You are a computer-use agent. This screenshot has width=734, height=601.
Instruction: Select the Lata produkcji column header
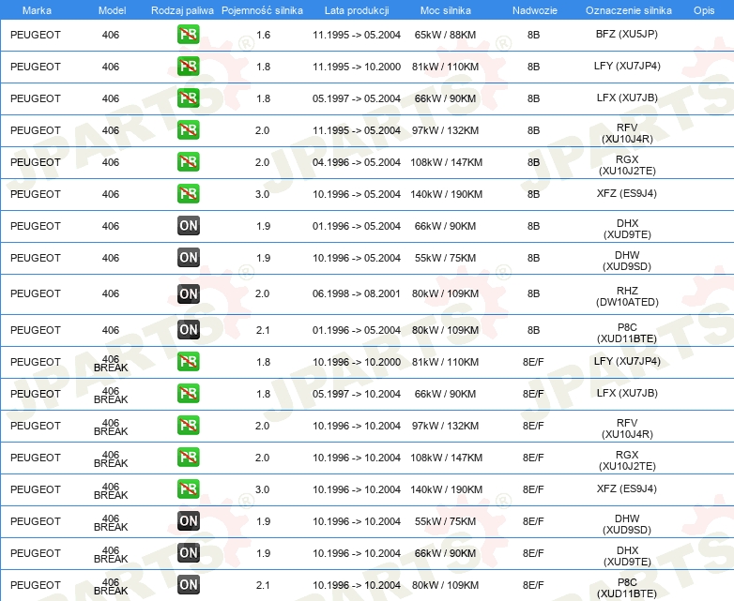357,10
